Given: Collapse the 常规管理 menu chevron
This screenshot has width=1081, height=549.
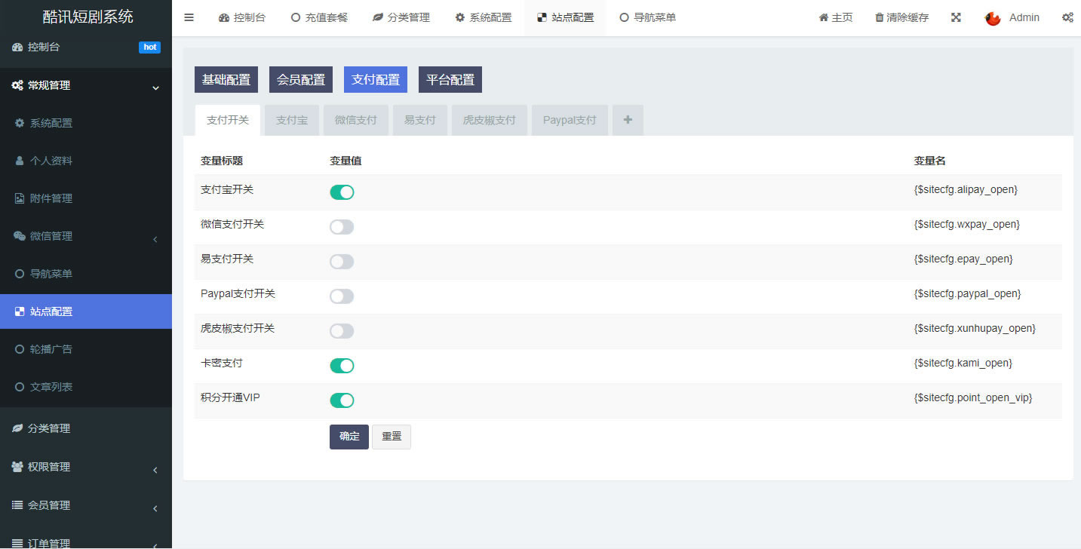Looking at the screenshot, I should click(155, 87).
